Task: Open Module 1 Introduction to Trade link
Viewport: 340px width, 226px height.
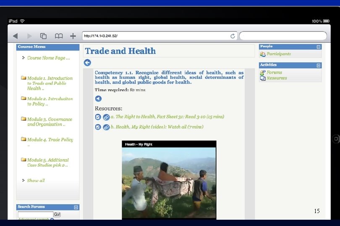Action: pos(50,83)
